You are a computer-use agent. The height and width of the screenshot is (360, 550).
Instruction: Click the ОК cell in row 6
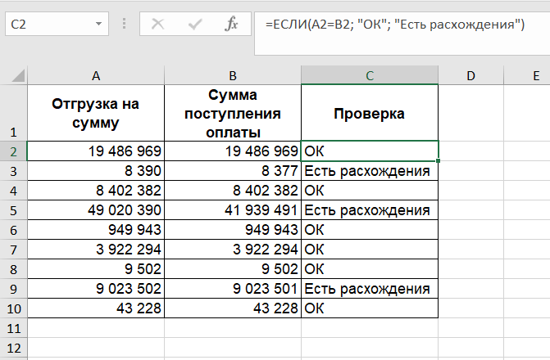(370, 230)
